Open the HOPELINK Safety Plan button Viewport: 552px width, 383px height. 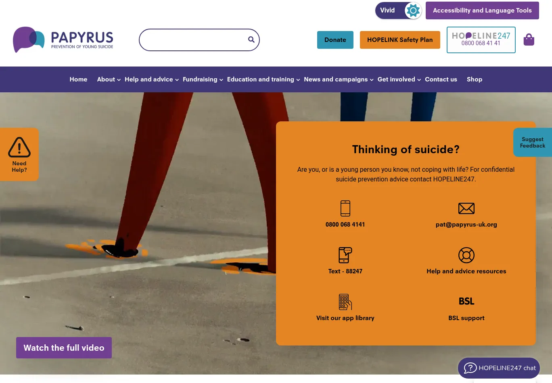400,40
